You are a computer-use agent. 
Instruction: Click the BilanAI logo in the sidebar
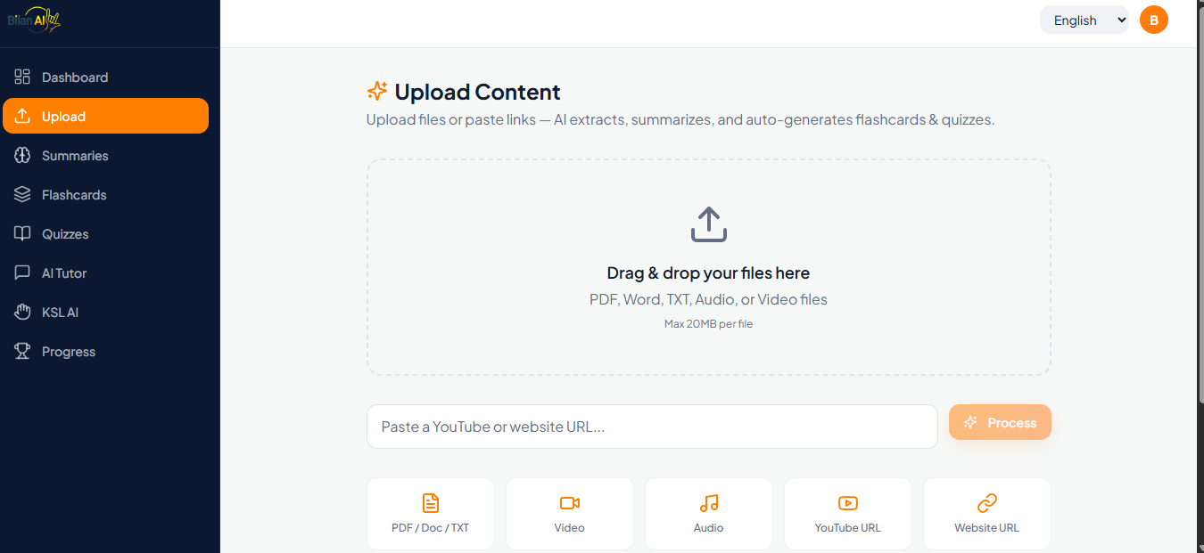[34, 20]
